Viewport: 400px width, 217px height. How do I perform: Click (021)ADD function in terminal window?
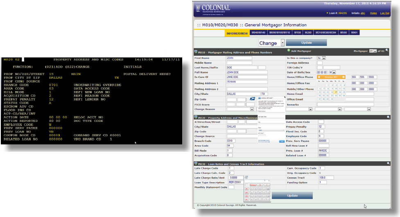[x=54, y=67]
